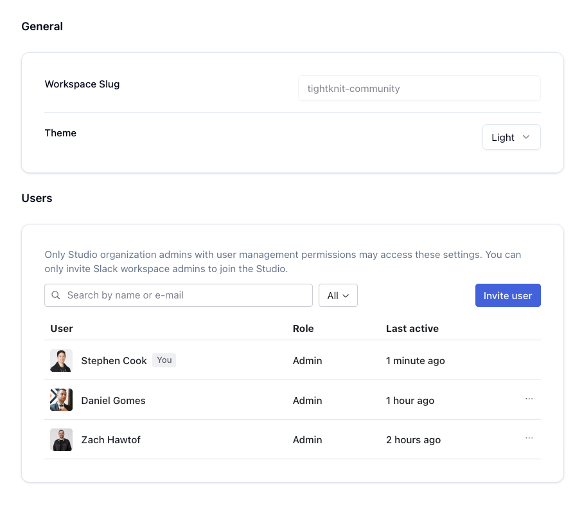The image size is (582, 505).
Task: Open the All users filter dropdown
Action: tap(338, 295)
